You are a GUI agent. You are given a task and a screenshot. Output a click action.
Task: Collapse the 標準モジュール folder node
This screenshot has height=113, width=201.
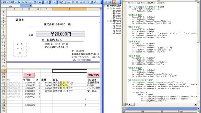tap(108, 21)
